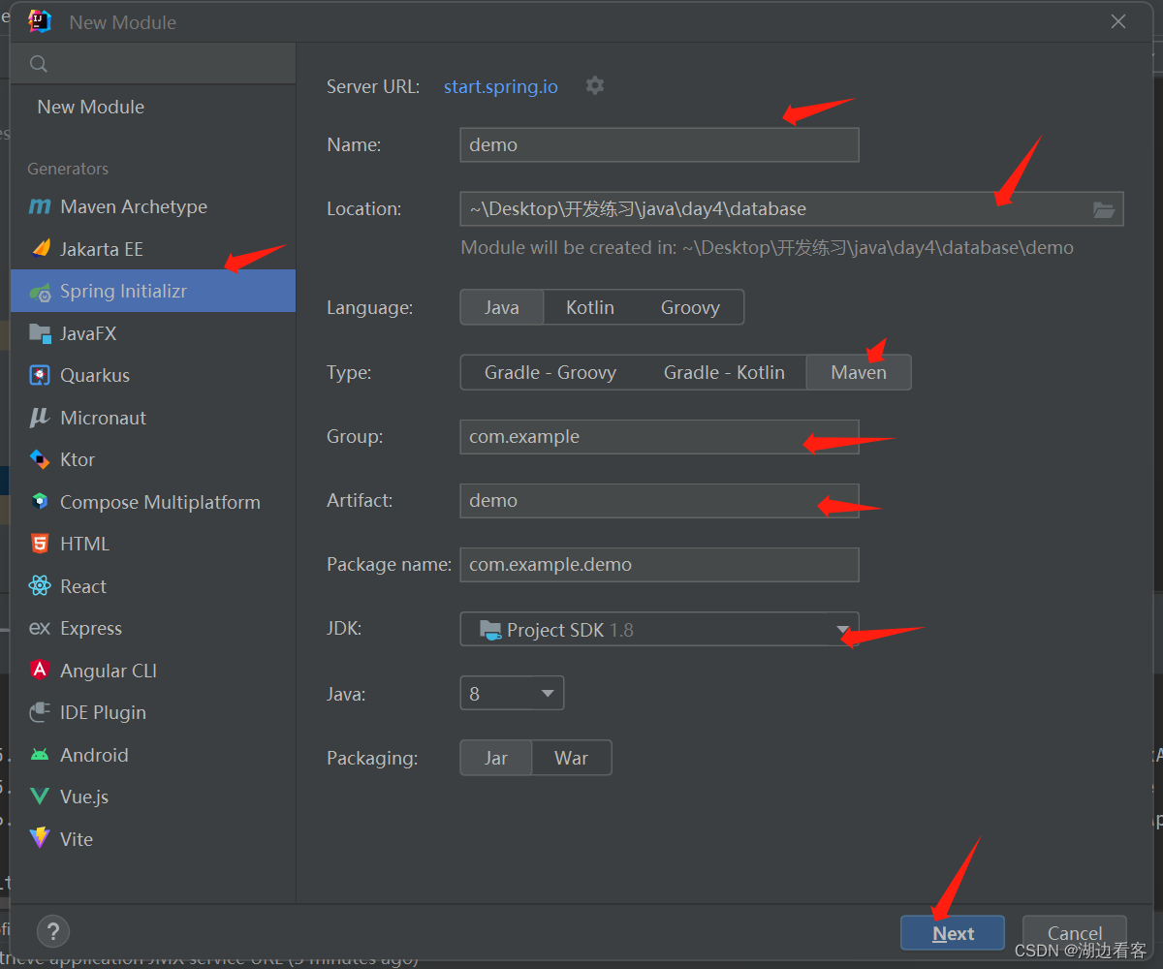Image resolution: width=1163 pixels, height=969 pixels.
Task: Click the Group input field
Action: click(659, 436)
